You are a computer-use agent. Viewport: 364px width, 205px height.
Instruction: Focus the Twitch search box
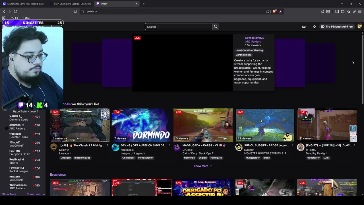178,26
